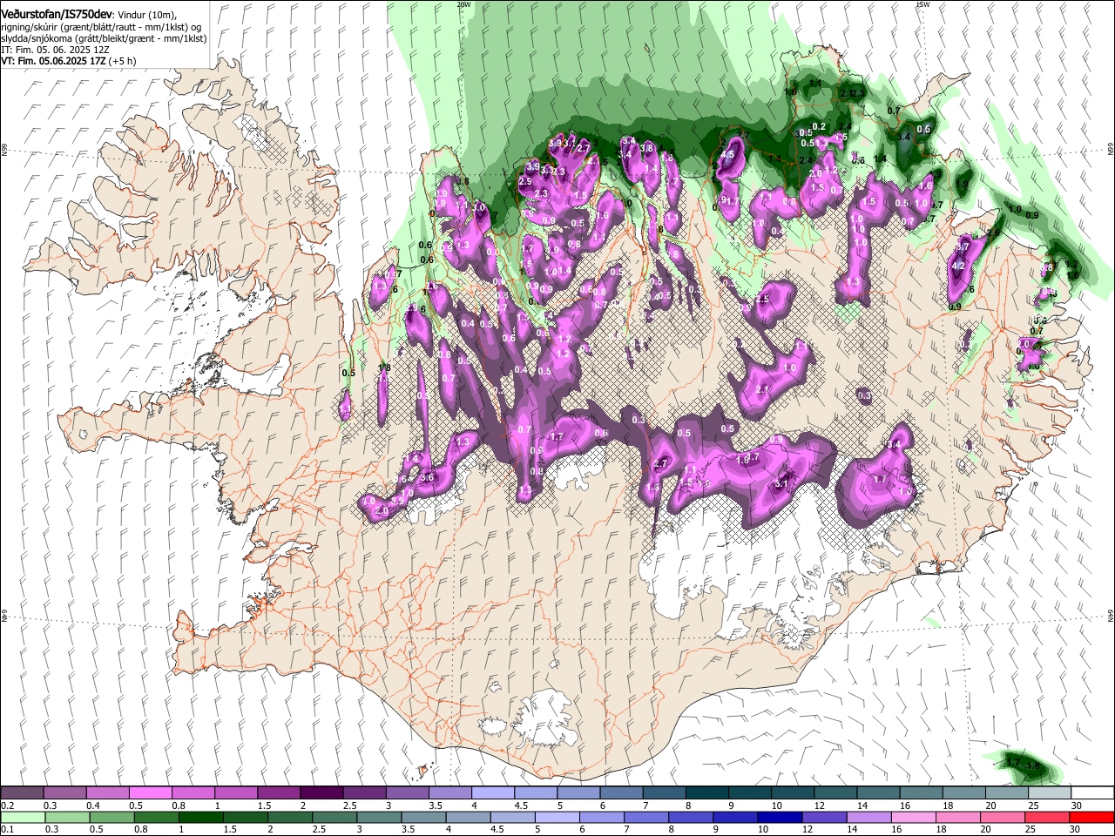Screen dimensions: 1115x836
Task: Click the Veðurstofan/IS750dev map title
Action: (57, 13)
